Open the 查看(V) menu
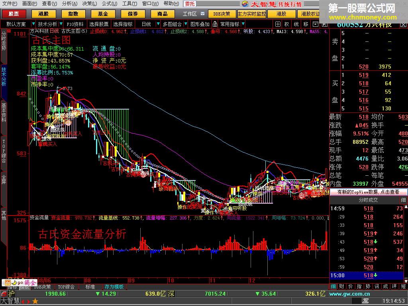The height and width of the screenshot is (306, 408). point(49,4)
